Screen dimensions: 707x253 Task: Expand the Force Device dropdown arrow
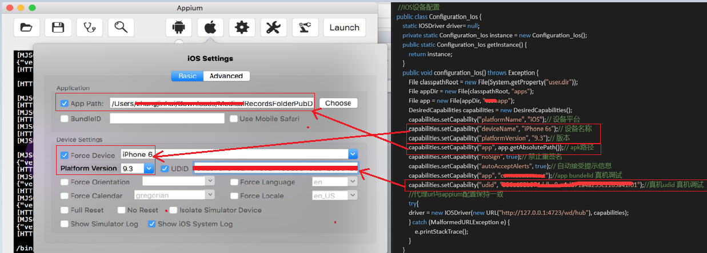click(353, 154)
